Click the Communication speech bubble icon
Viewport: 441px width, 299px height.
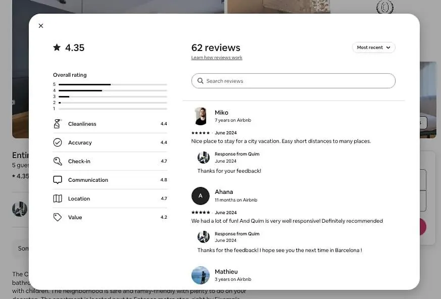coord(58,180)
